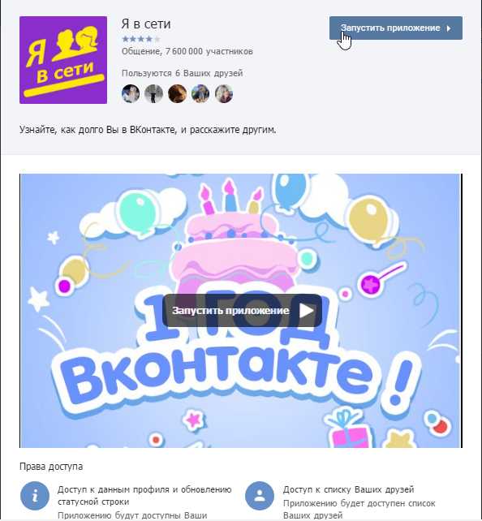
Task: Open the fourth friend avatar
Action: 200,93
